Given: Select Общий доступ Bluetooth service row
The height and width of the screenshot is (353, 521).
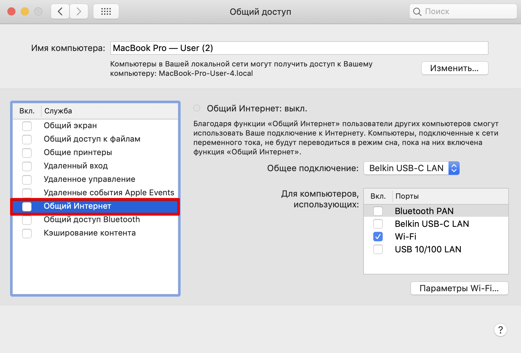Looking at the screenshot, I should click(x=92, y=219).
